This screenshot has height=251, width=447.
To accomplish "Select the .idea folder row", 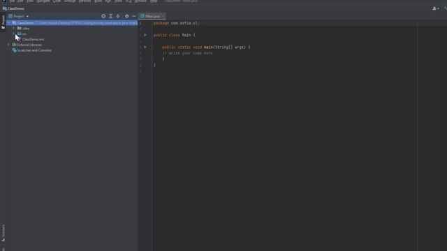I will tap(72, 29).
